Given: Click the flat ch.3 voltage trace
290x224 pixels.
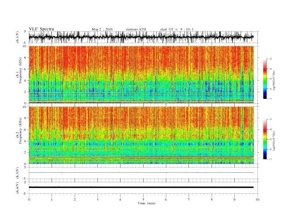Looking at the screenshot, I should pyautogui.click(x=141, y=173).
